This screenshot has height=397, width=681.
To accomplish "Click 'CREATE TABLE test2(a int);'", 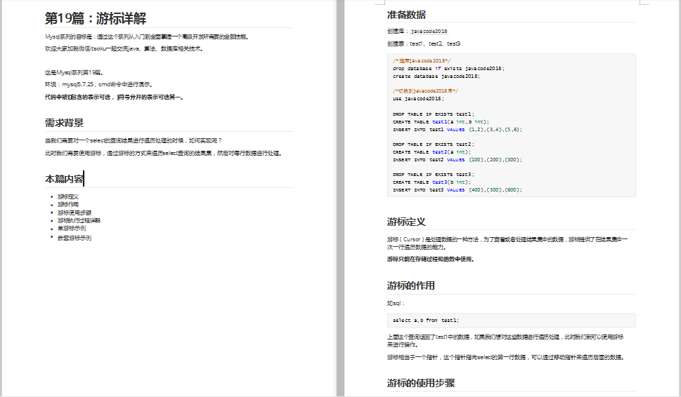I will [432, 152].
